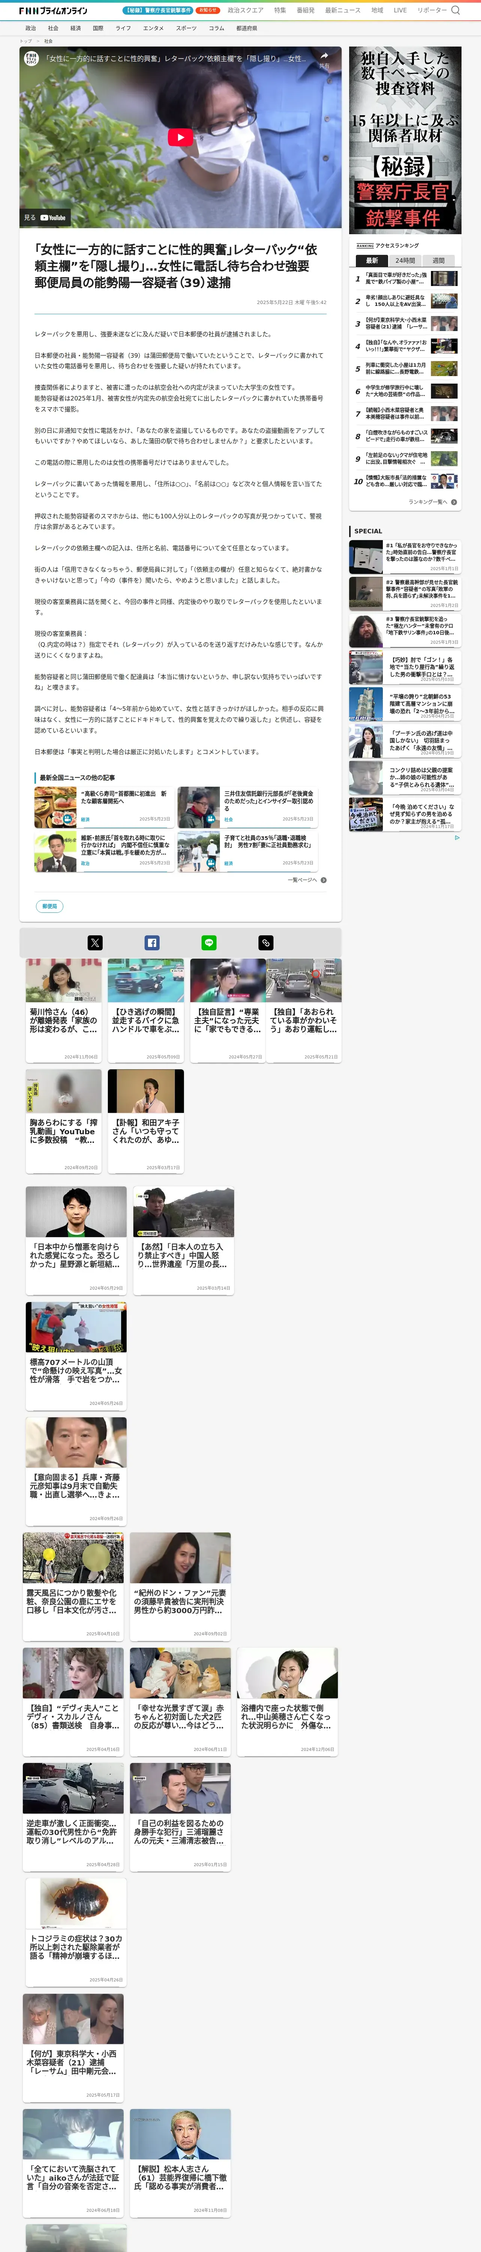Open card 【訃報】和田アキ子さん
Image resolution: width=481 pixels, height=2252 pixels.
(146, 1121)
